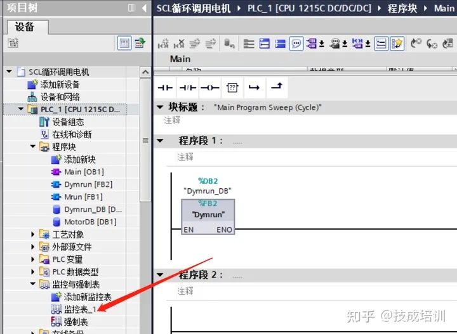
Task: Click the Update block calls icon
Action: click(x=447, y=44)
